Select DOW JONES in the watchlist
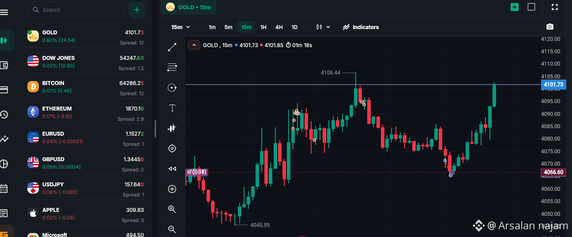 click(x=86, y=61)
